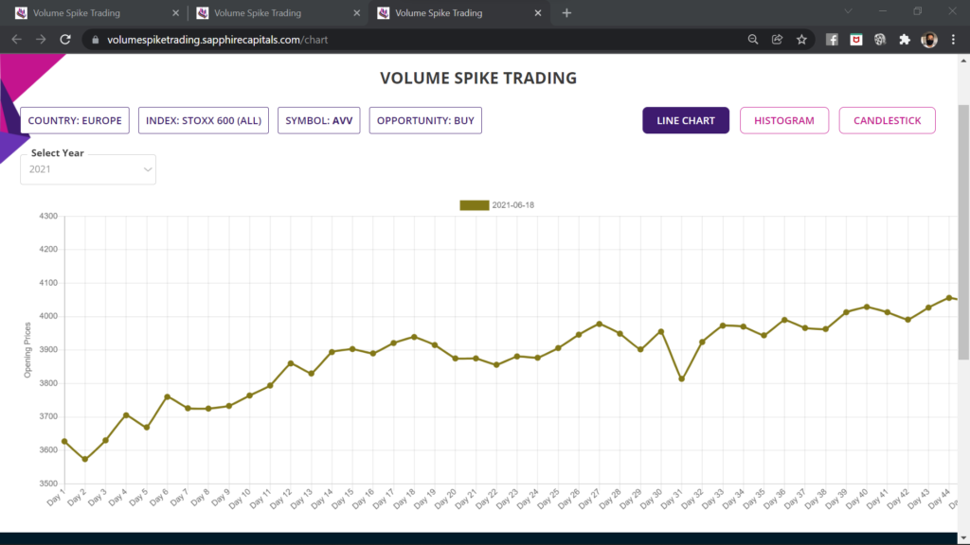970x545 pixels.
Task: Switch chart view to Histogram
Action: tap(783, 121)
